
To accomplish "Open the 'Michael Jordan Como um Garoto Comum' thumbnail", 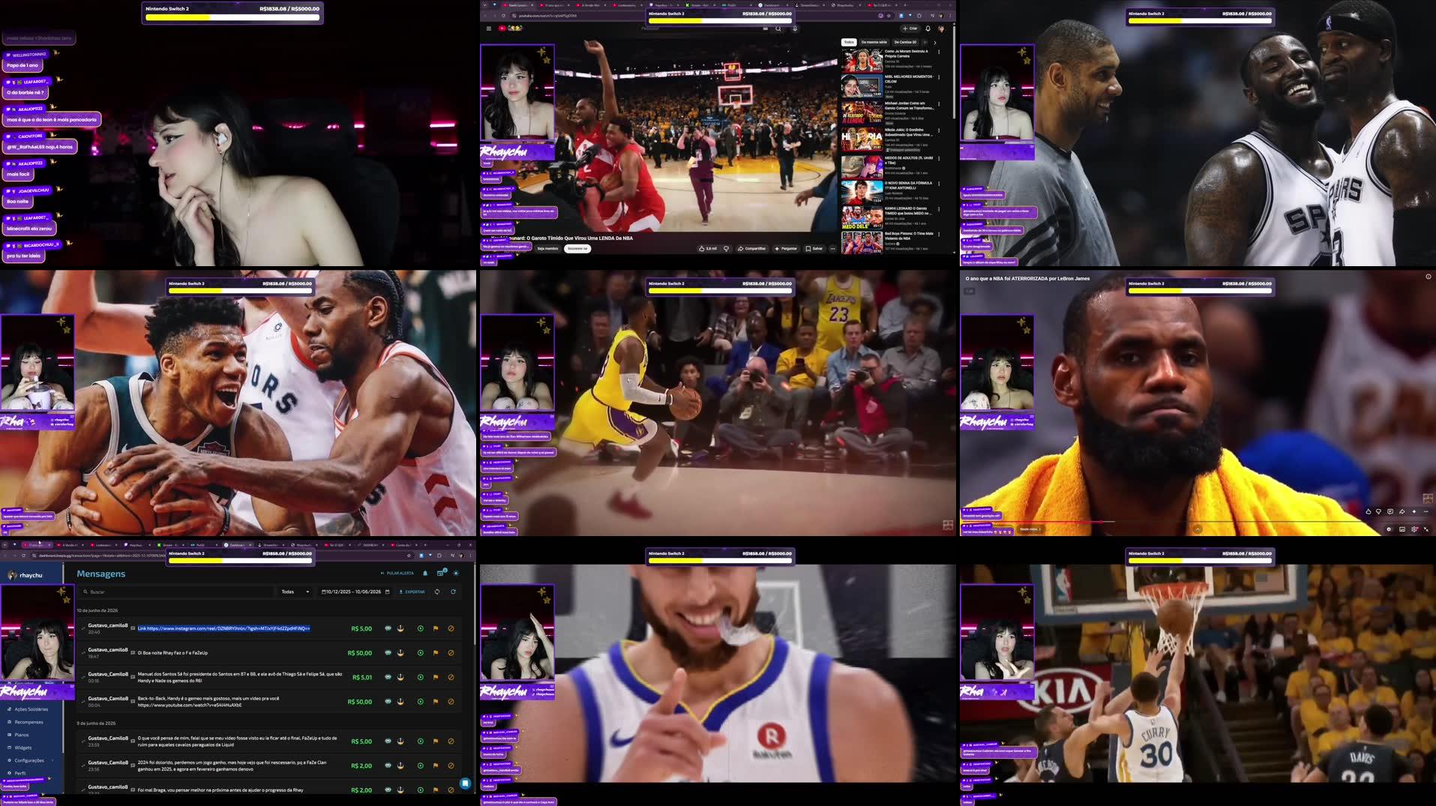I will 861,112.
